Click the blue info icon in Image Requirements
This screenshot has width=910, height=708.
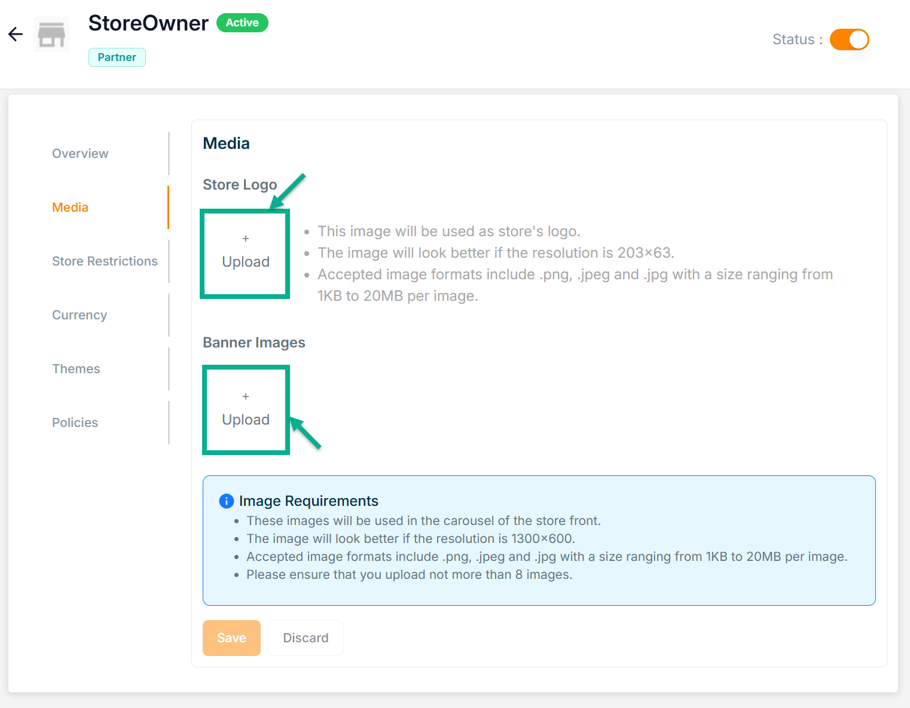[x=227, y=501]
